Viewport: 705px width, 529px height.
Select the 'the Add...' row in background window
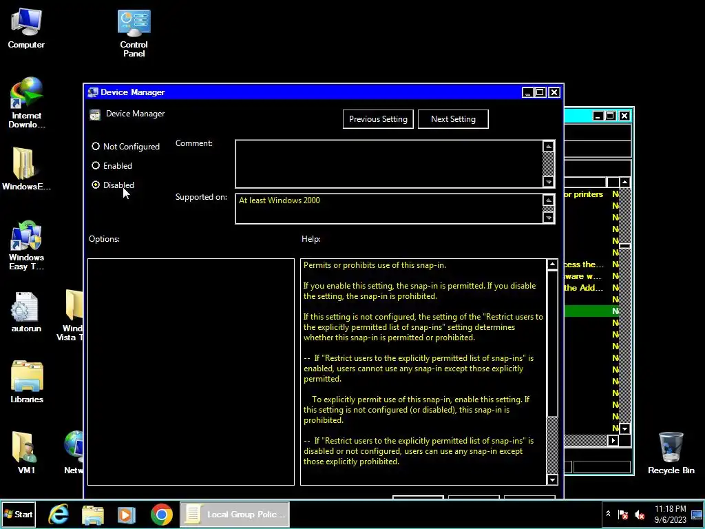pos(591,288)
